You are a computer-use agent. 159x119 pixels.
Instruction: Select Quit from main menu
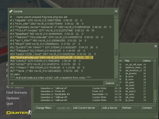[10, 104]
